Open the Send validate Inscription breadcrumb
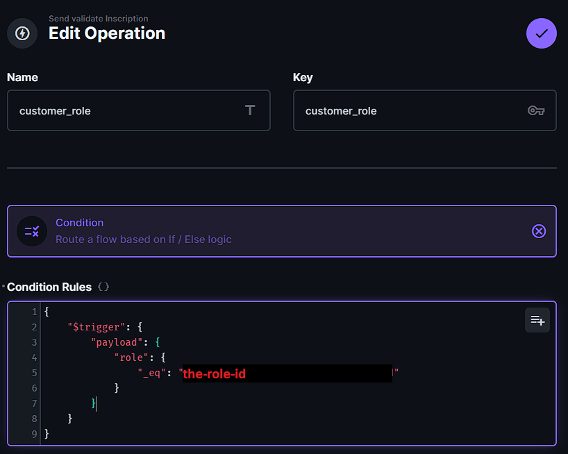This screenshot has width=568, height=454. click(x=98, y=19)
